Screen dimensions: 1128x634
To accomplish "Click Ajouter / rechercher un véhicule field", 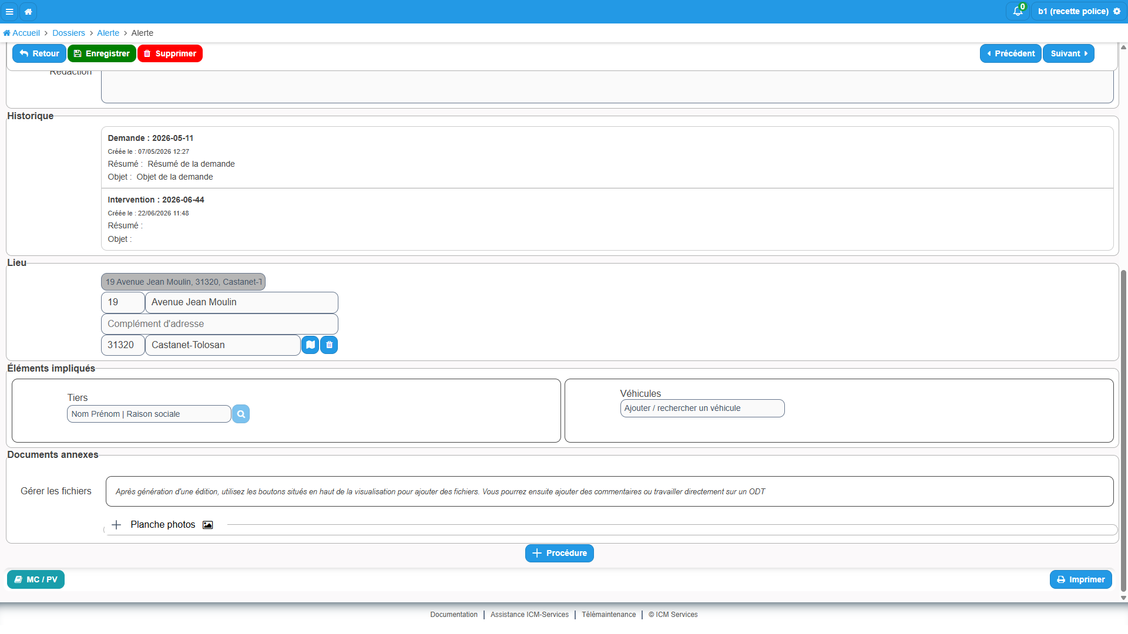I will point(702,409).
